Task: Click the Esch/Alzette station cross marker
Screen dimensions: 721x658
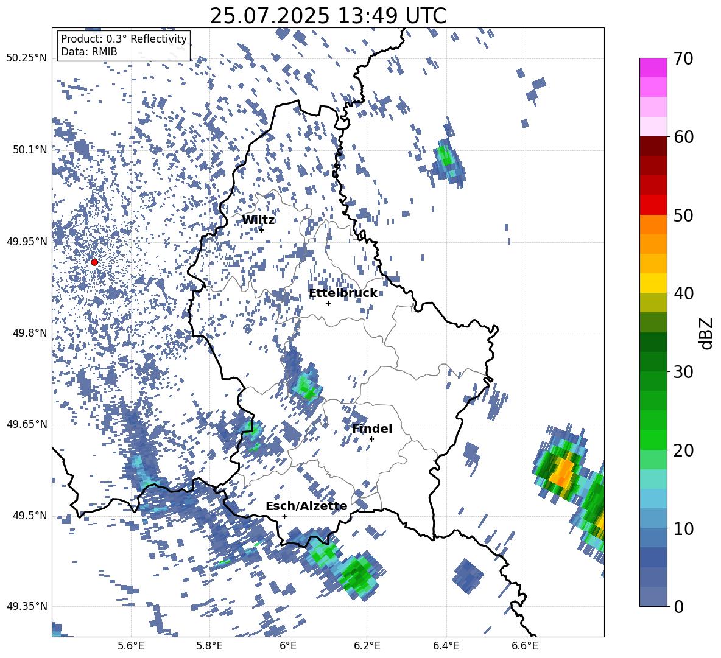Action: pos(284,516)
